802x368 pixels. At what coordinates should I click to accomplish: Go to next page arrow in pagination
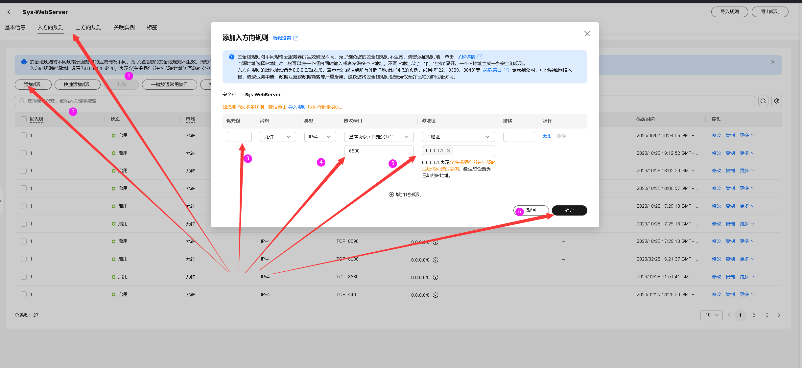[779, 315]
